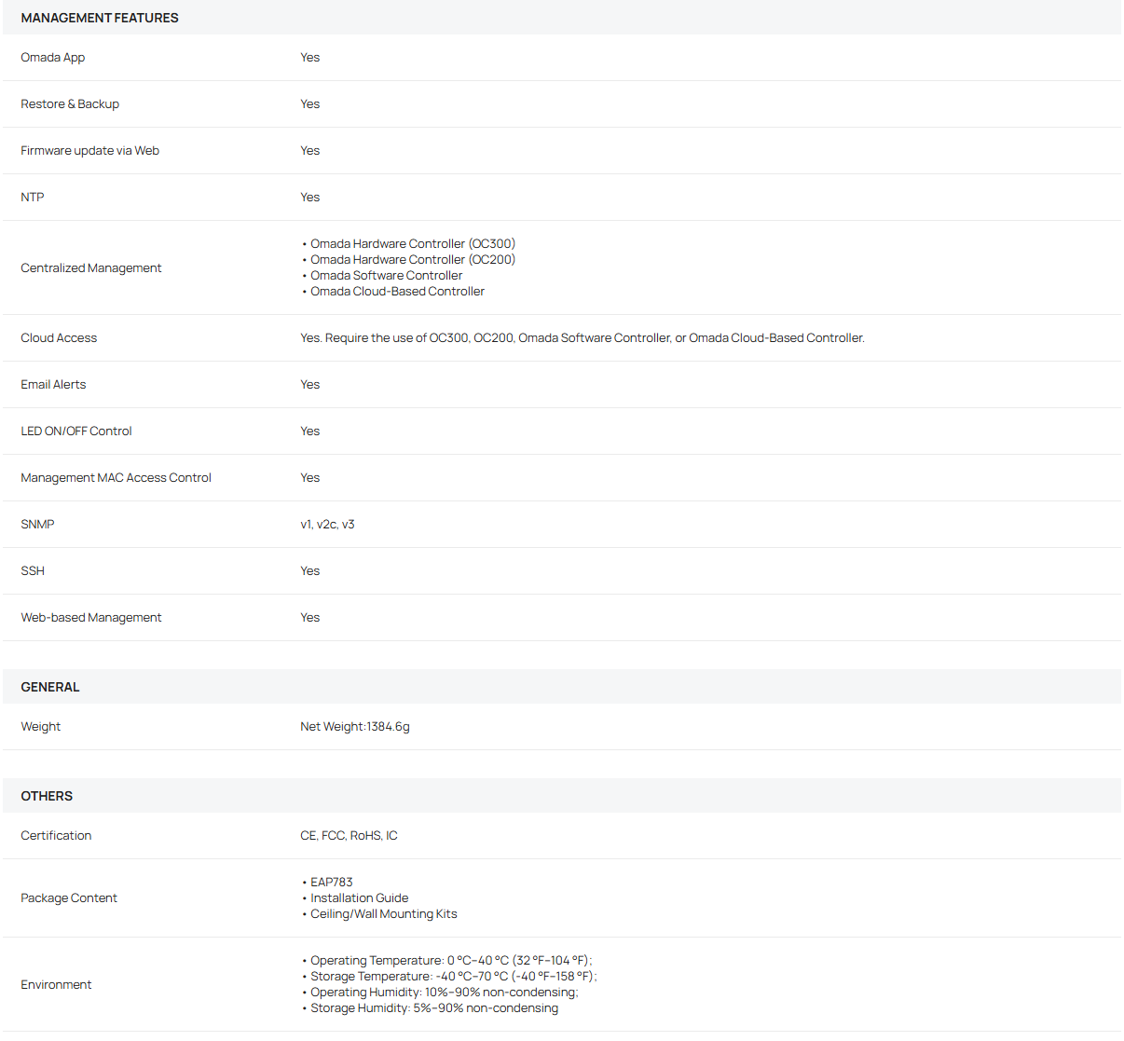
Task: Click the 'Certification' row label
Action: pos(56,836)
